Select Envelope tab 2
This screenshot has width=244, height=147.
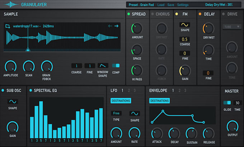pyautogui.click(x=179, y=90)
